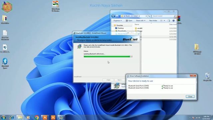Select the taskbar File Explorer icon
Viewport: 213px width, 120px height.
[x=20, y=117]
